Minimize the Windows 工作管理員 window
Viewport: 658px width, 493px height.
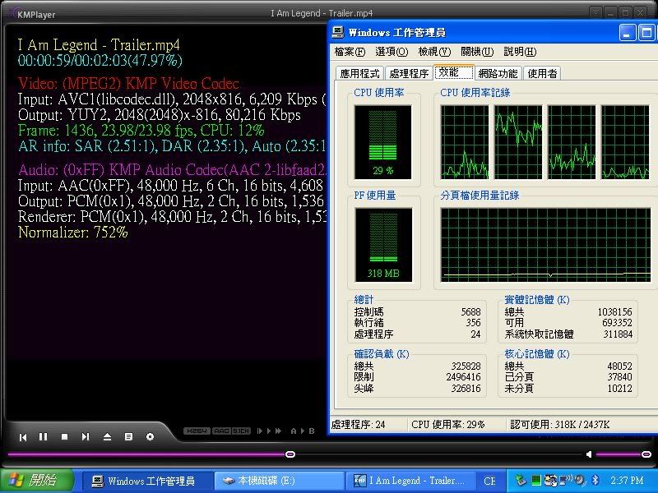[628, 33]
